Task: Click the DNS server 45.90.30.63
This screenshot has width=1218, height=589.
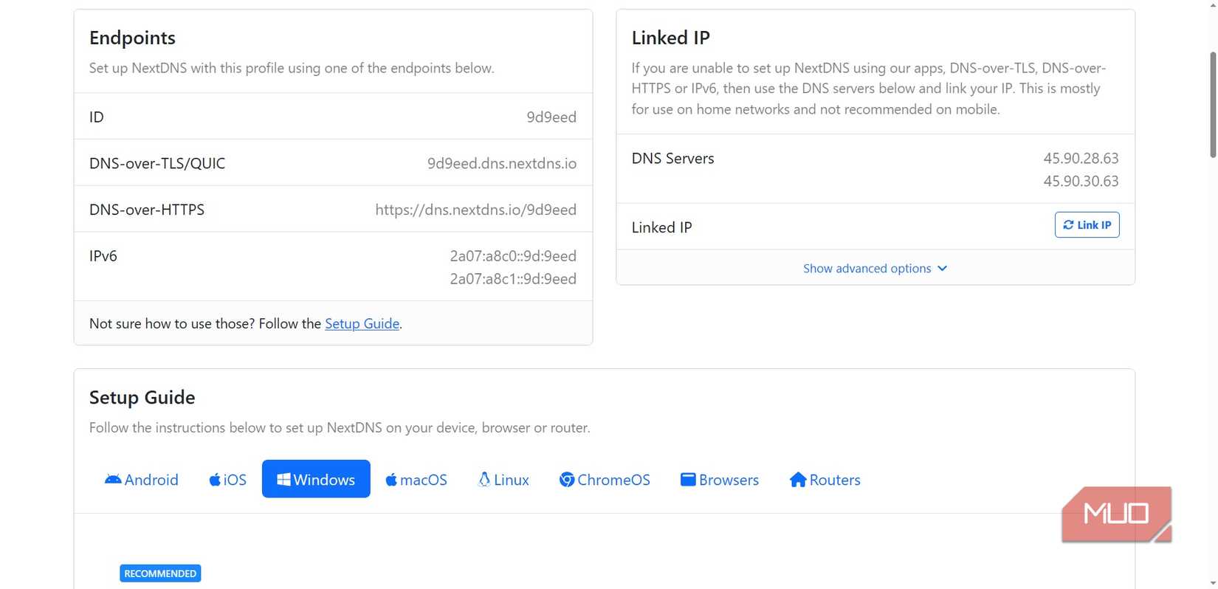Action: [x=1081, y=181]
